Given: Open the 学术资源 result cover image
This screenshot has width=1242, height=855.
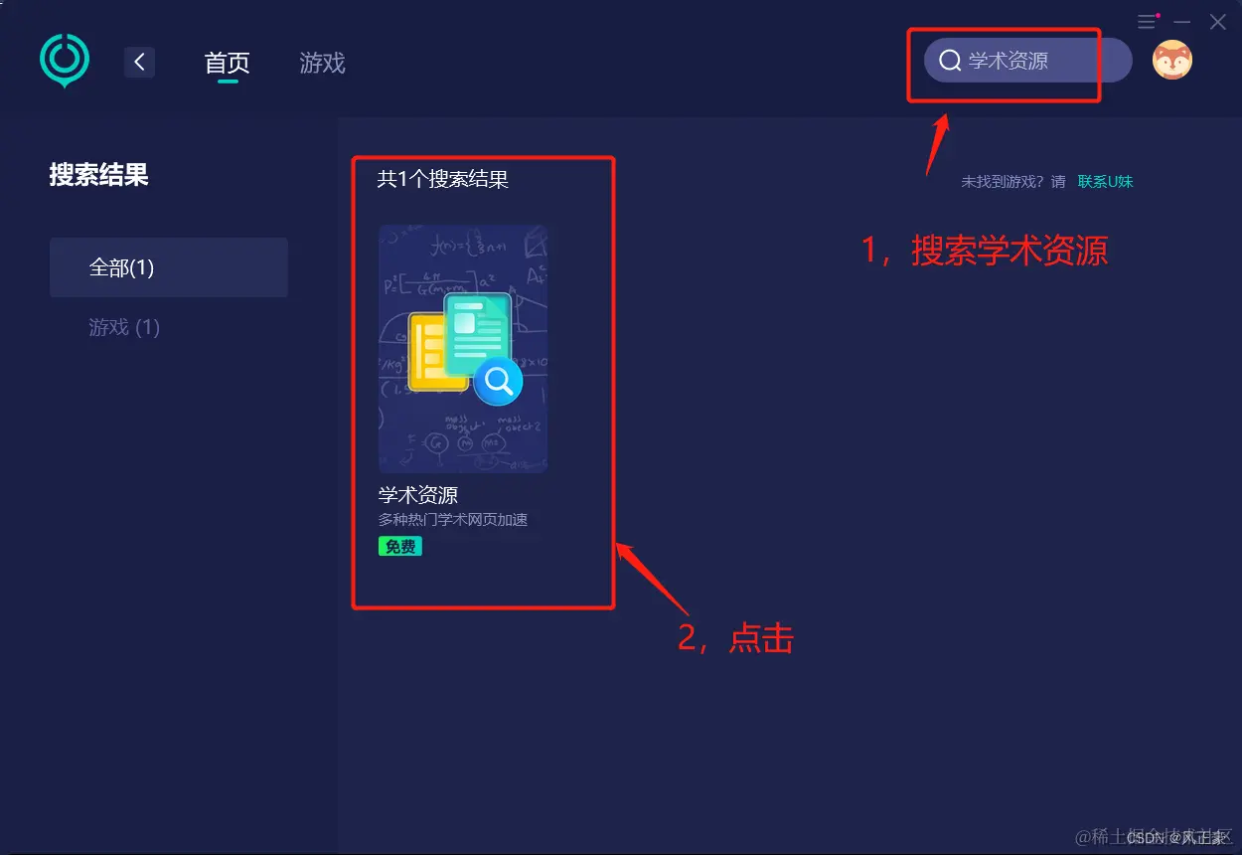Looking at the screenshot, I should [x=463, y=349].
